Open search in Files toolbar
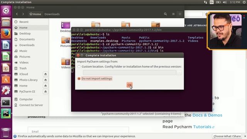The image size is (247, 139). click(x=165, y=14)
